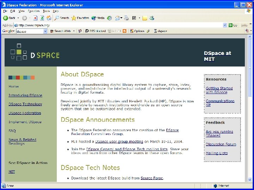Click the Edit page toolbar icon
Viewport: 254px width, 190px height.
134,18
